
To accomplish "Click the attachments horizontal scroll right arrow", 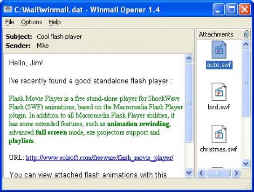I will (x=236, y=173).
